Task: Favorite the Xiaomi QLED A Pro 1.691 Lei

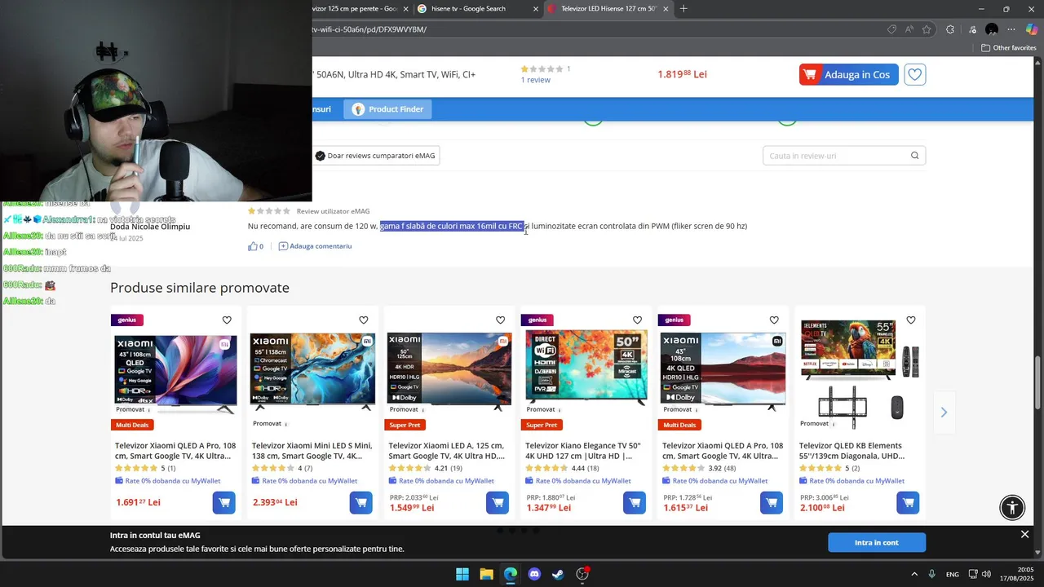Action: click(227, 320)
